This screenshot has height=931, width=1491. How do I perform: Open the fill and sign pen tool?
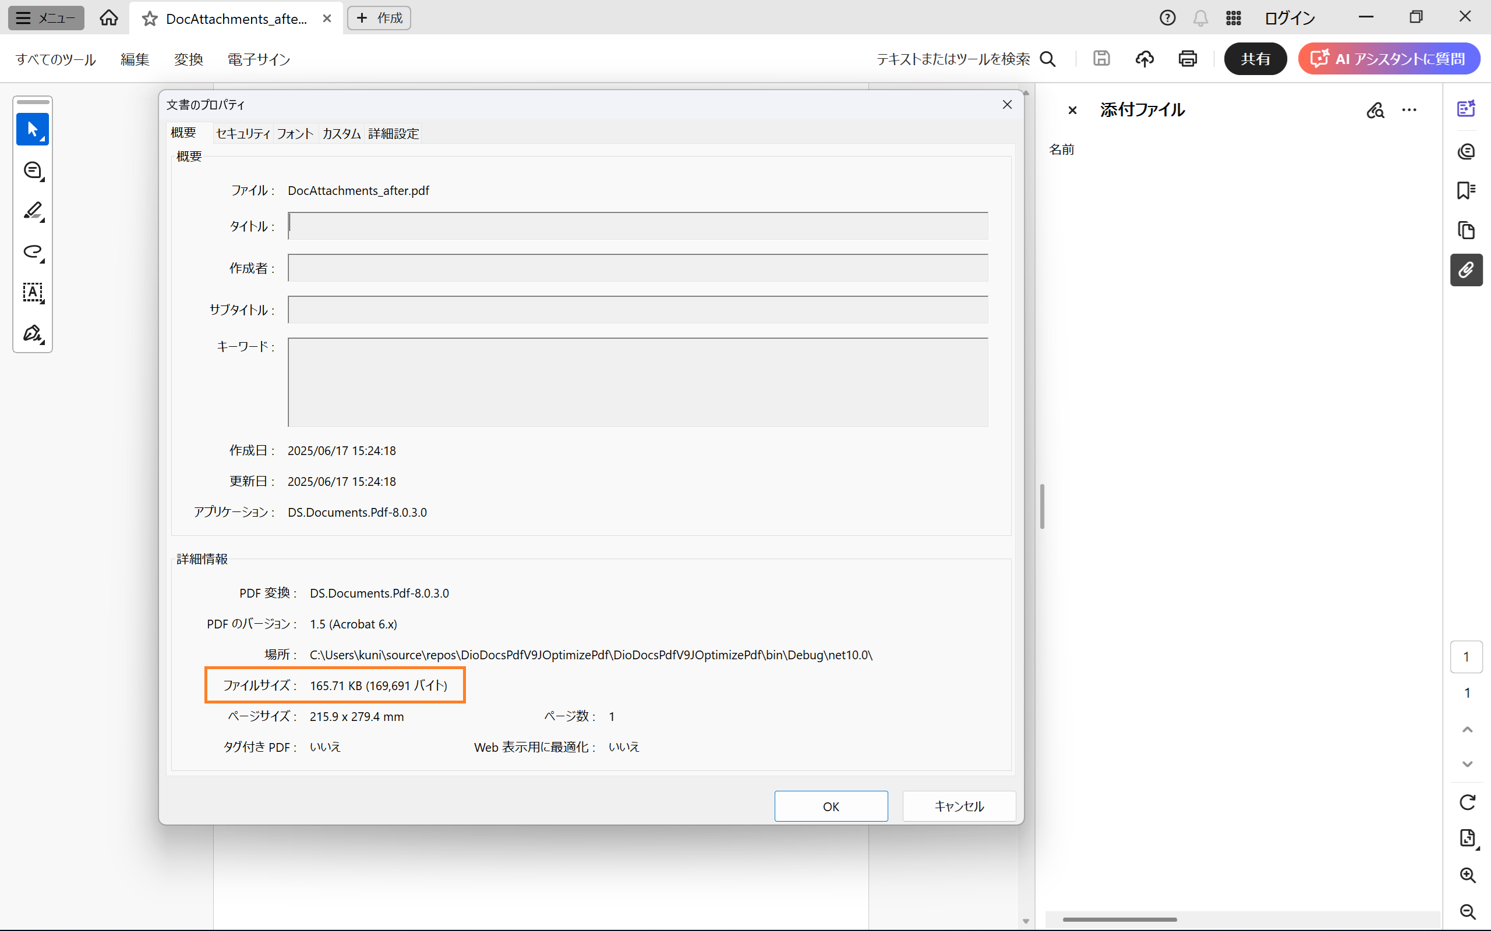(32, 334)
